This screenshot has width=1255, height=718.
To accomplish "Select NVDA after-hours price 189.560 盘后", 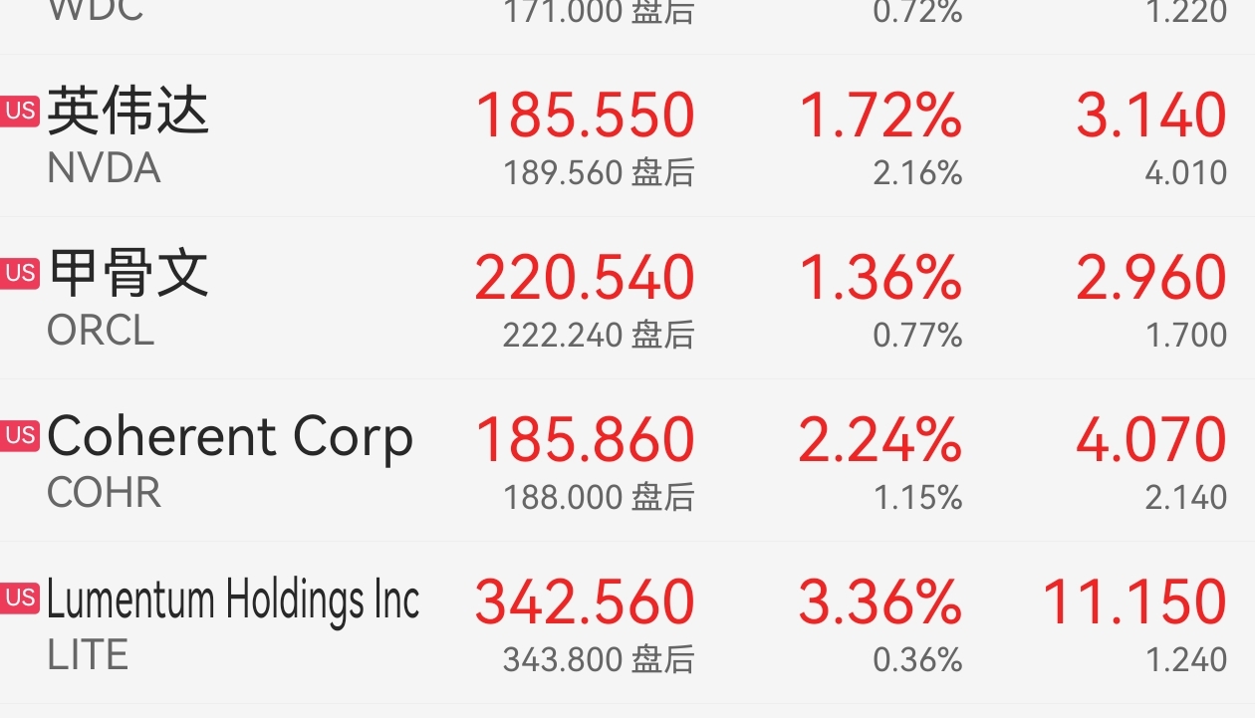I will [599, 173].
